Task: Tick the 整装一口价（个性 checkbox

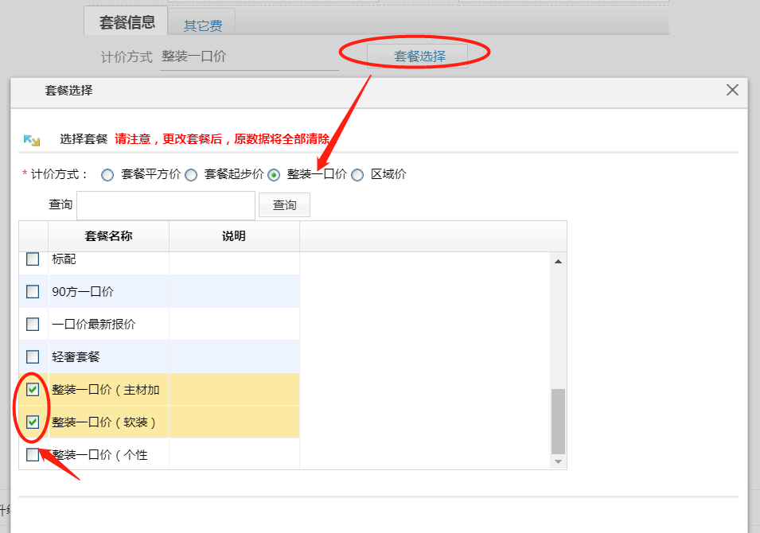Action: (x=33, y=455)
